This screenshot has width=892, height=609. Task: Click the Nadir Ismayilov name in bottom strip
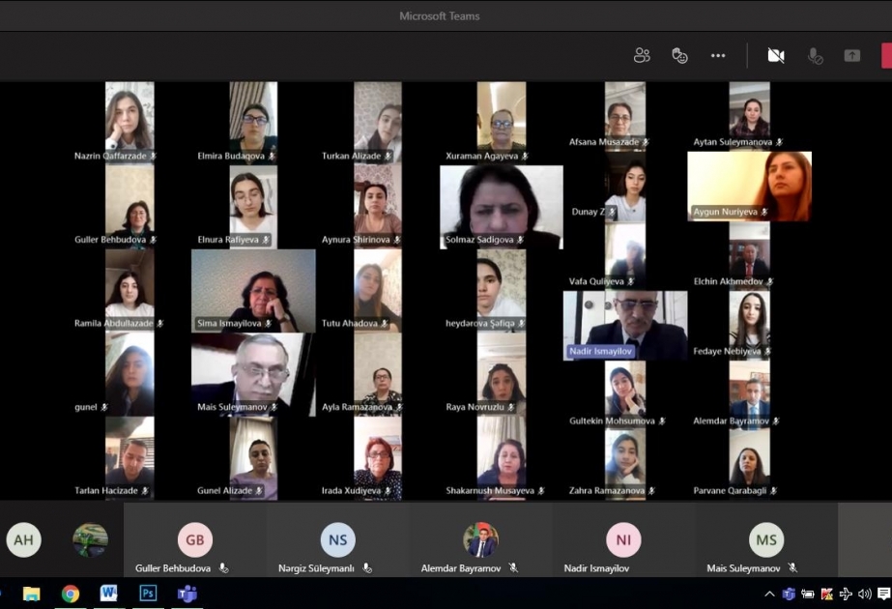596,568
